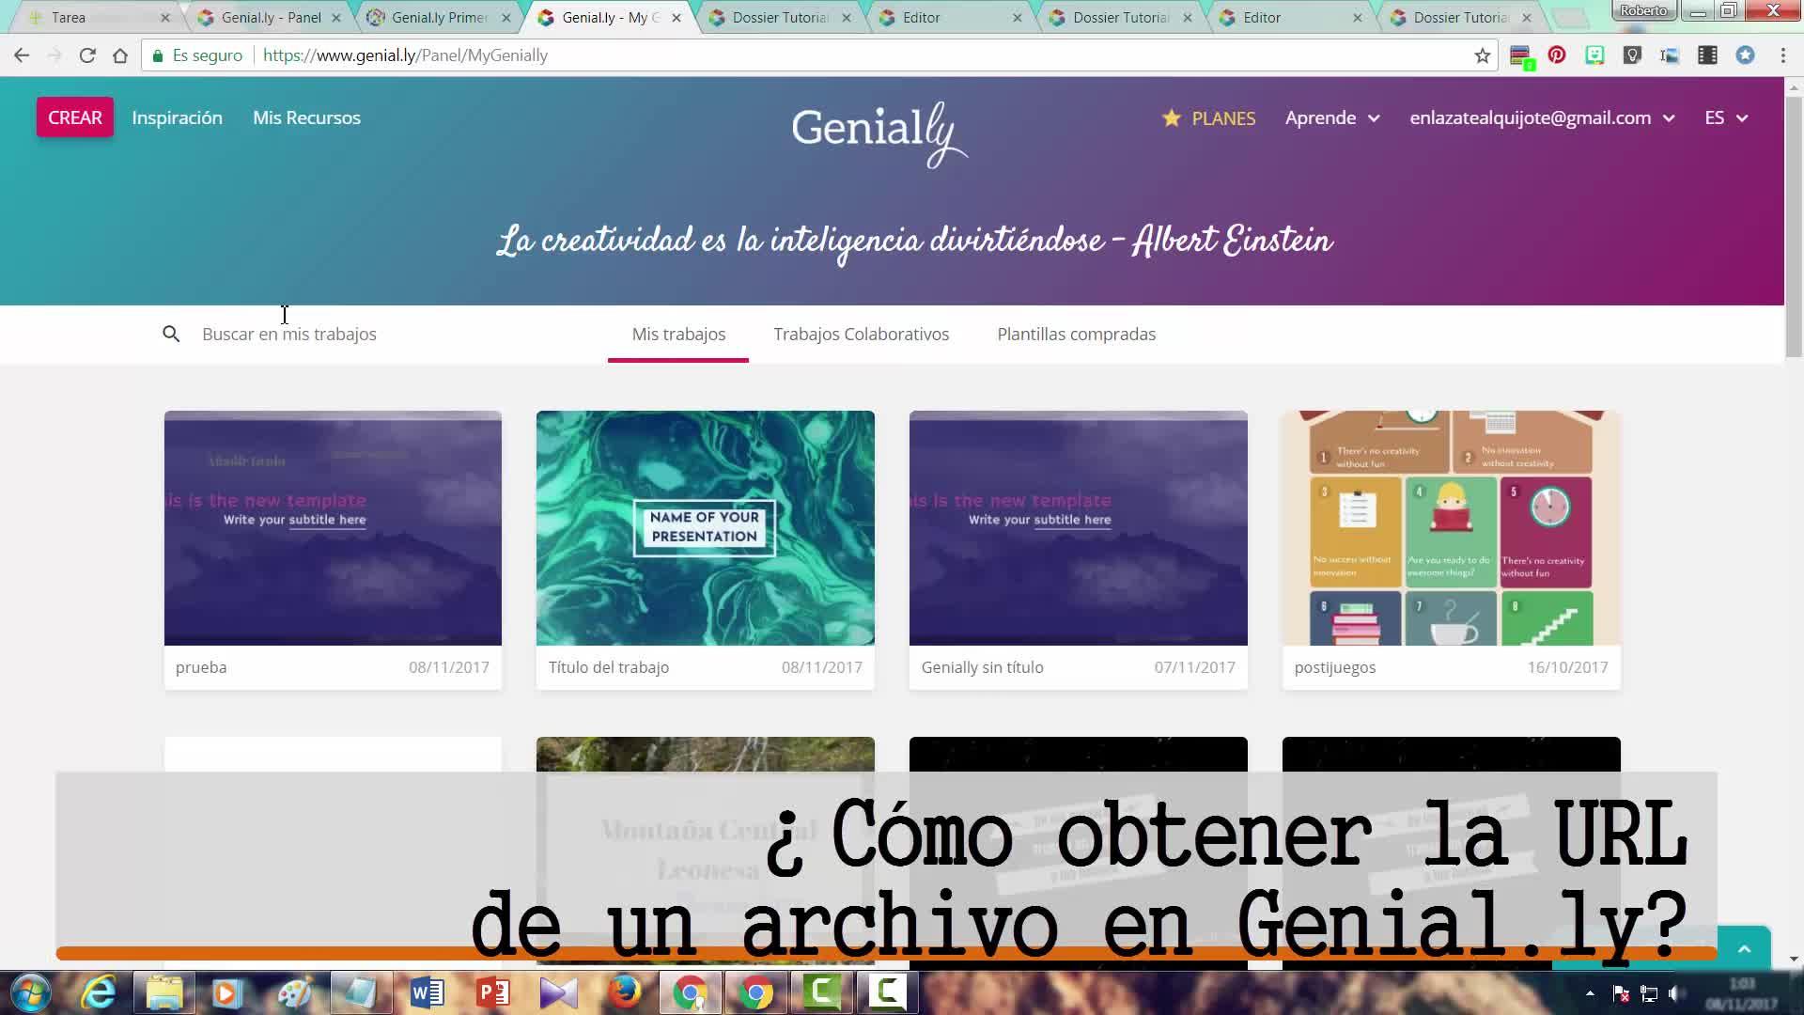The height and width of the screenshot is (1015, 1804).
Task: Open the postijuegos work thumbnail
Action: 1451,528
